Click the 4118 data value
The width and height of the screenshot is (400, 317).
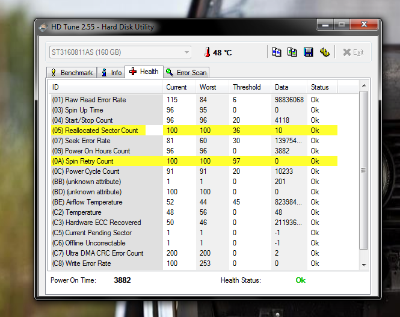[x=282, y=120]
